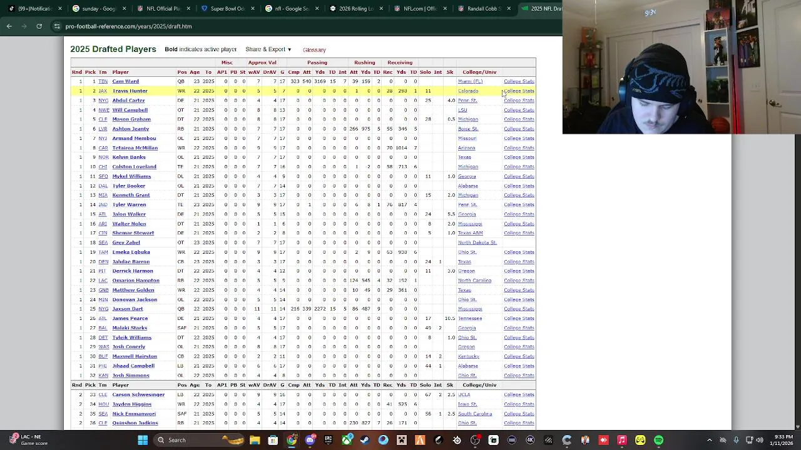Open Omarion Hampton's player link
801x450 pixels.
click(136, 281)
